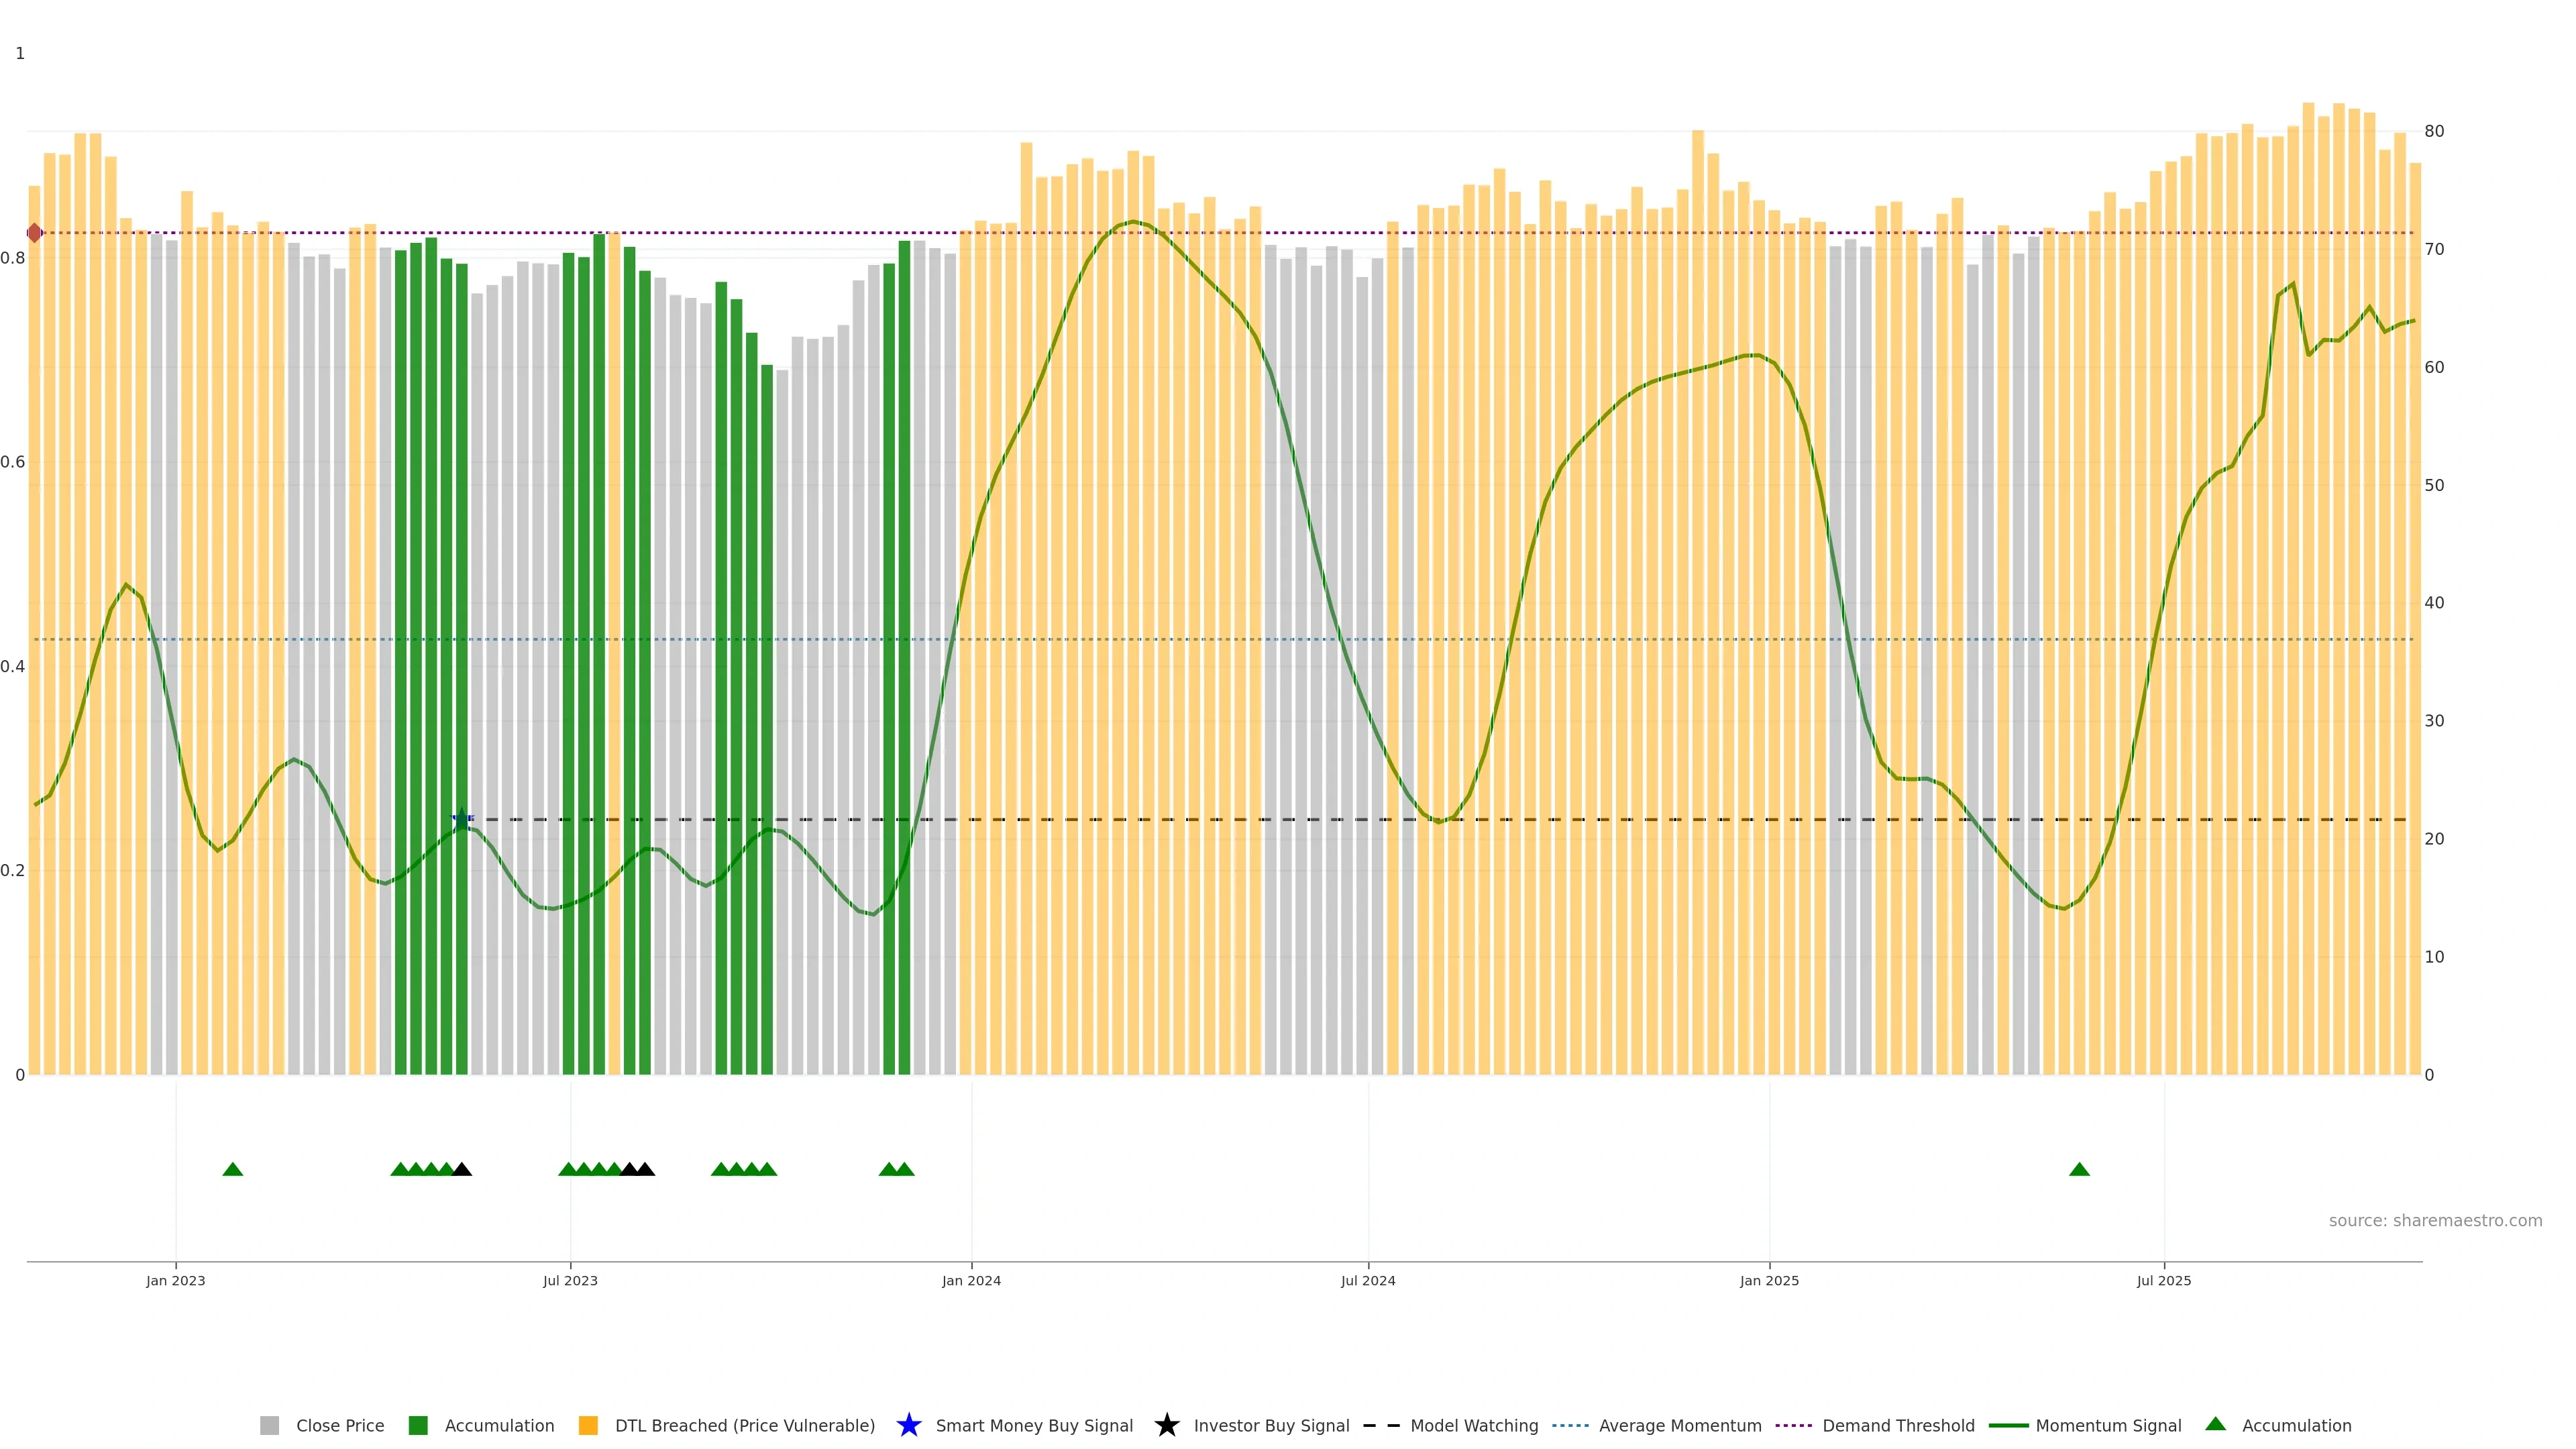Click the Jul 2024 x-axis tick label
The image size is (2576, 1449).
[1368, 1280]
